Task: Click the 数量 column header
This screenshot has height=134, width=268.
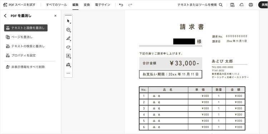Action: [x=219, y=90]
